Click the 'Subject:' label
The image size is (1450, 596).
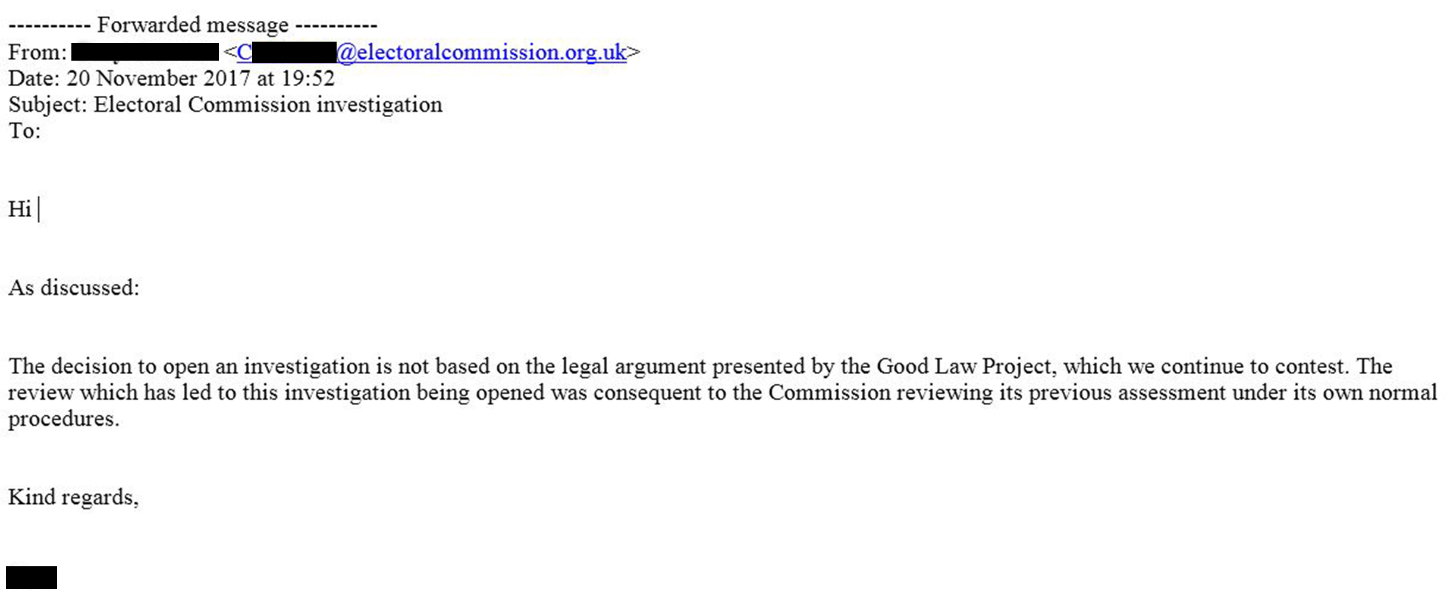[x=48, y=105]
